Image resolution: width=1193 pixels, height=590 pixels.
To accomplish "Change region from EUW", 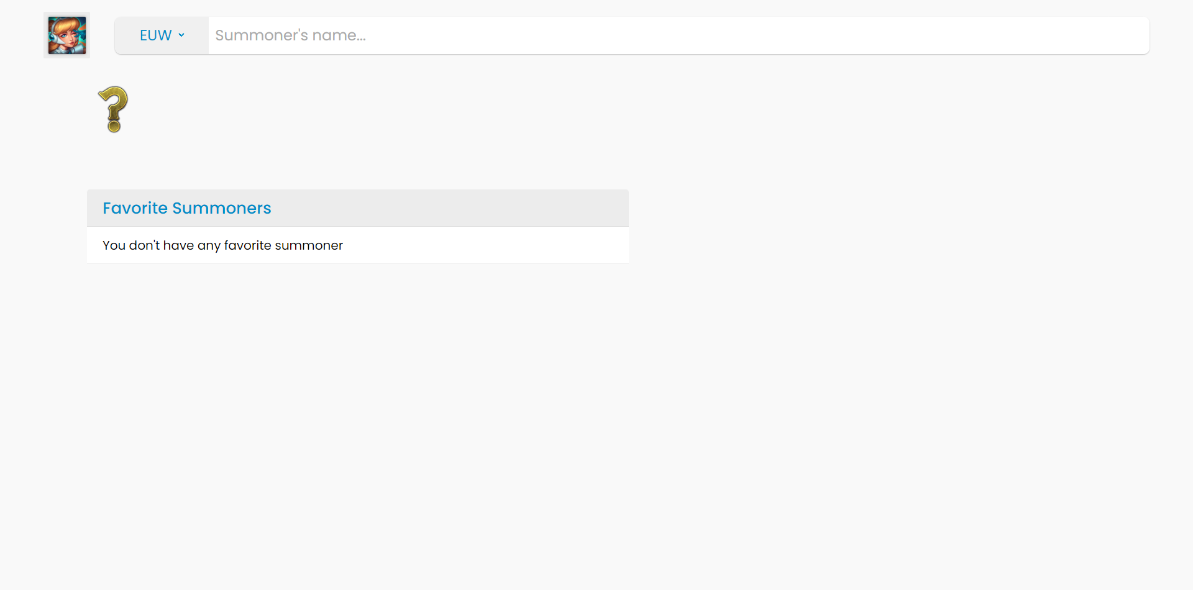I will click(x=162, y=35).
